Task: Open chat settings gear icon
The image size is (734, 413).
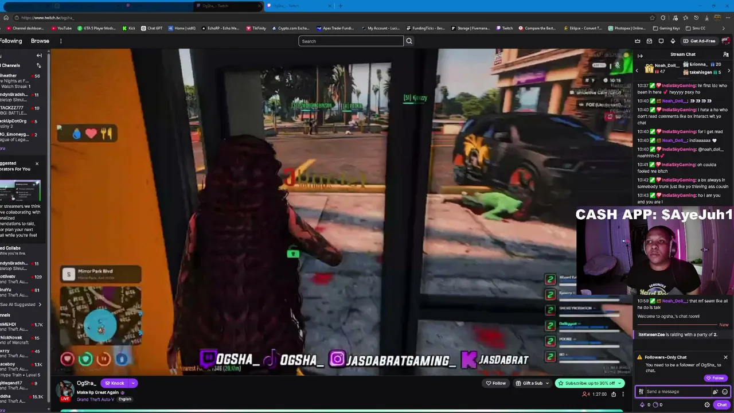Action: pyautogui.click(x=707, y=405)
